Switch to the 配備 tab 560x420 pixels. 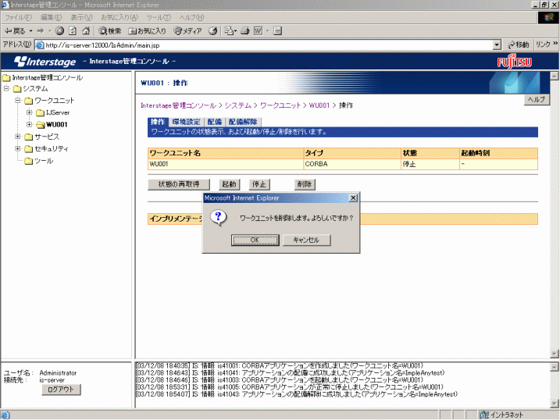(x=214, y=122)
